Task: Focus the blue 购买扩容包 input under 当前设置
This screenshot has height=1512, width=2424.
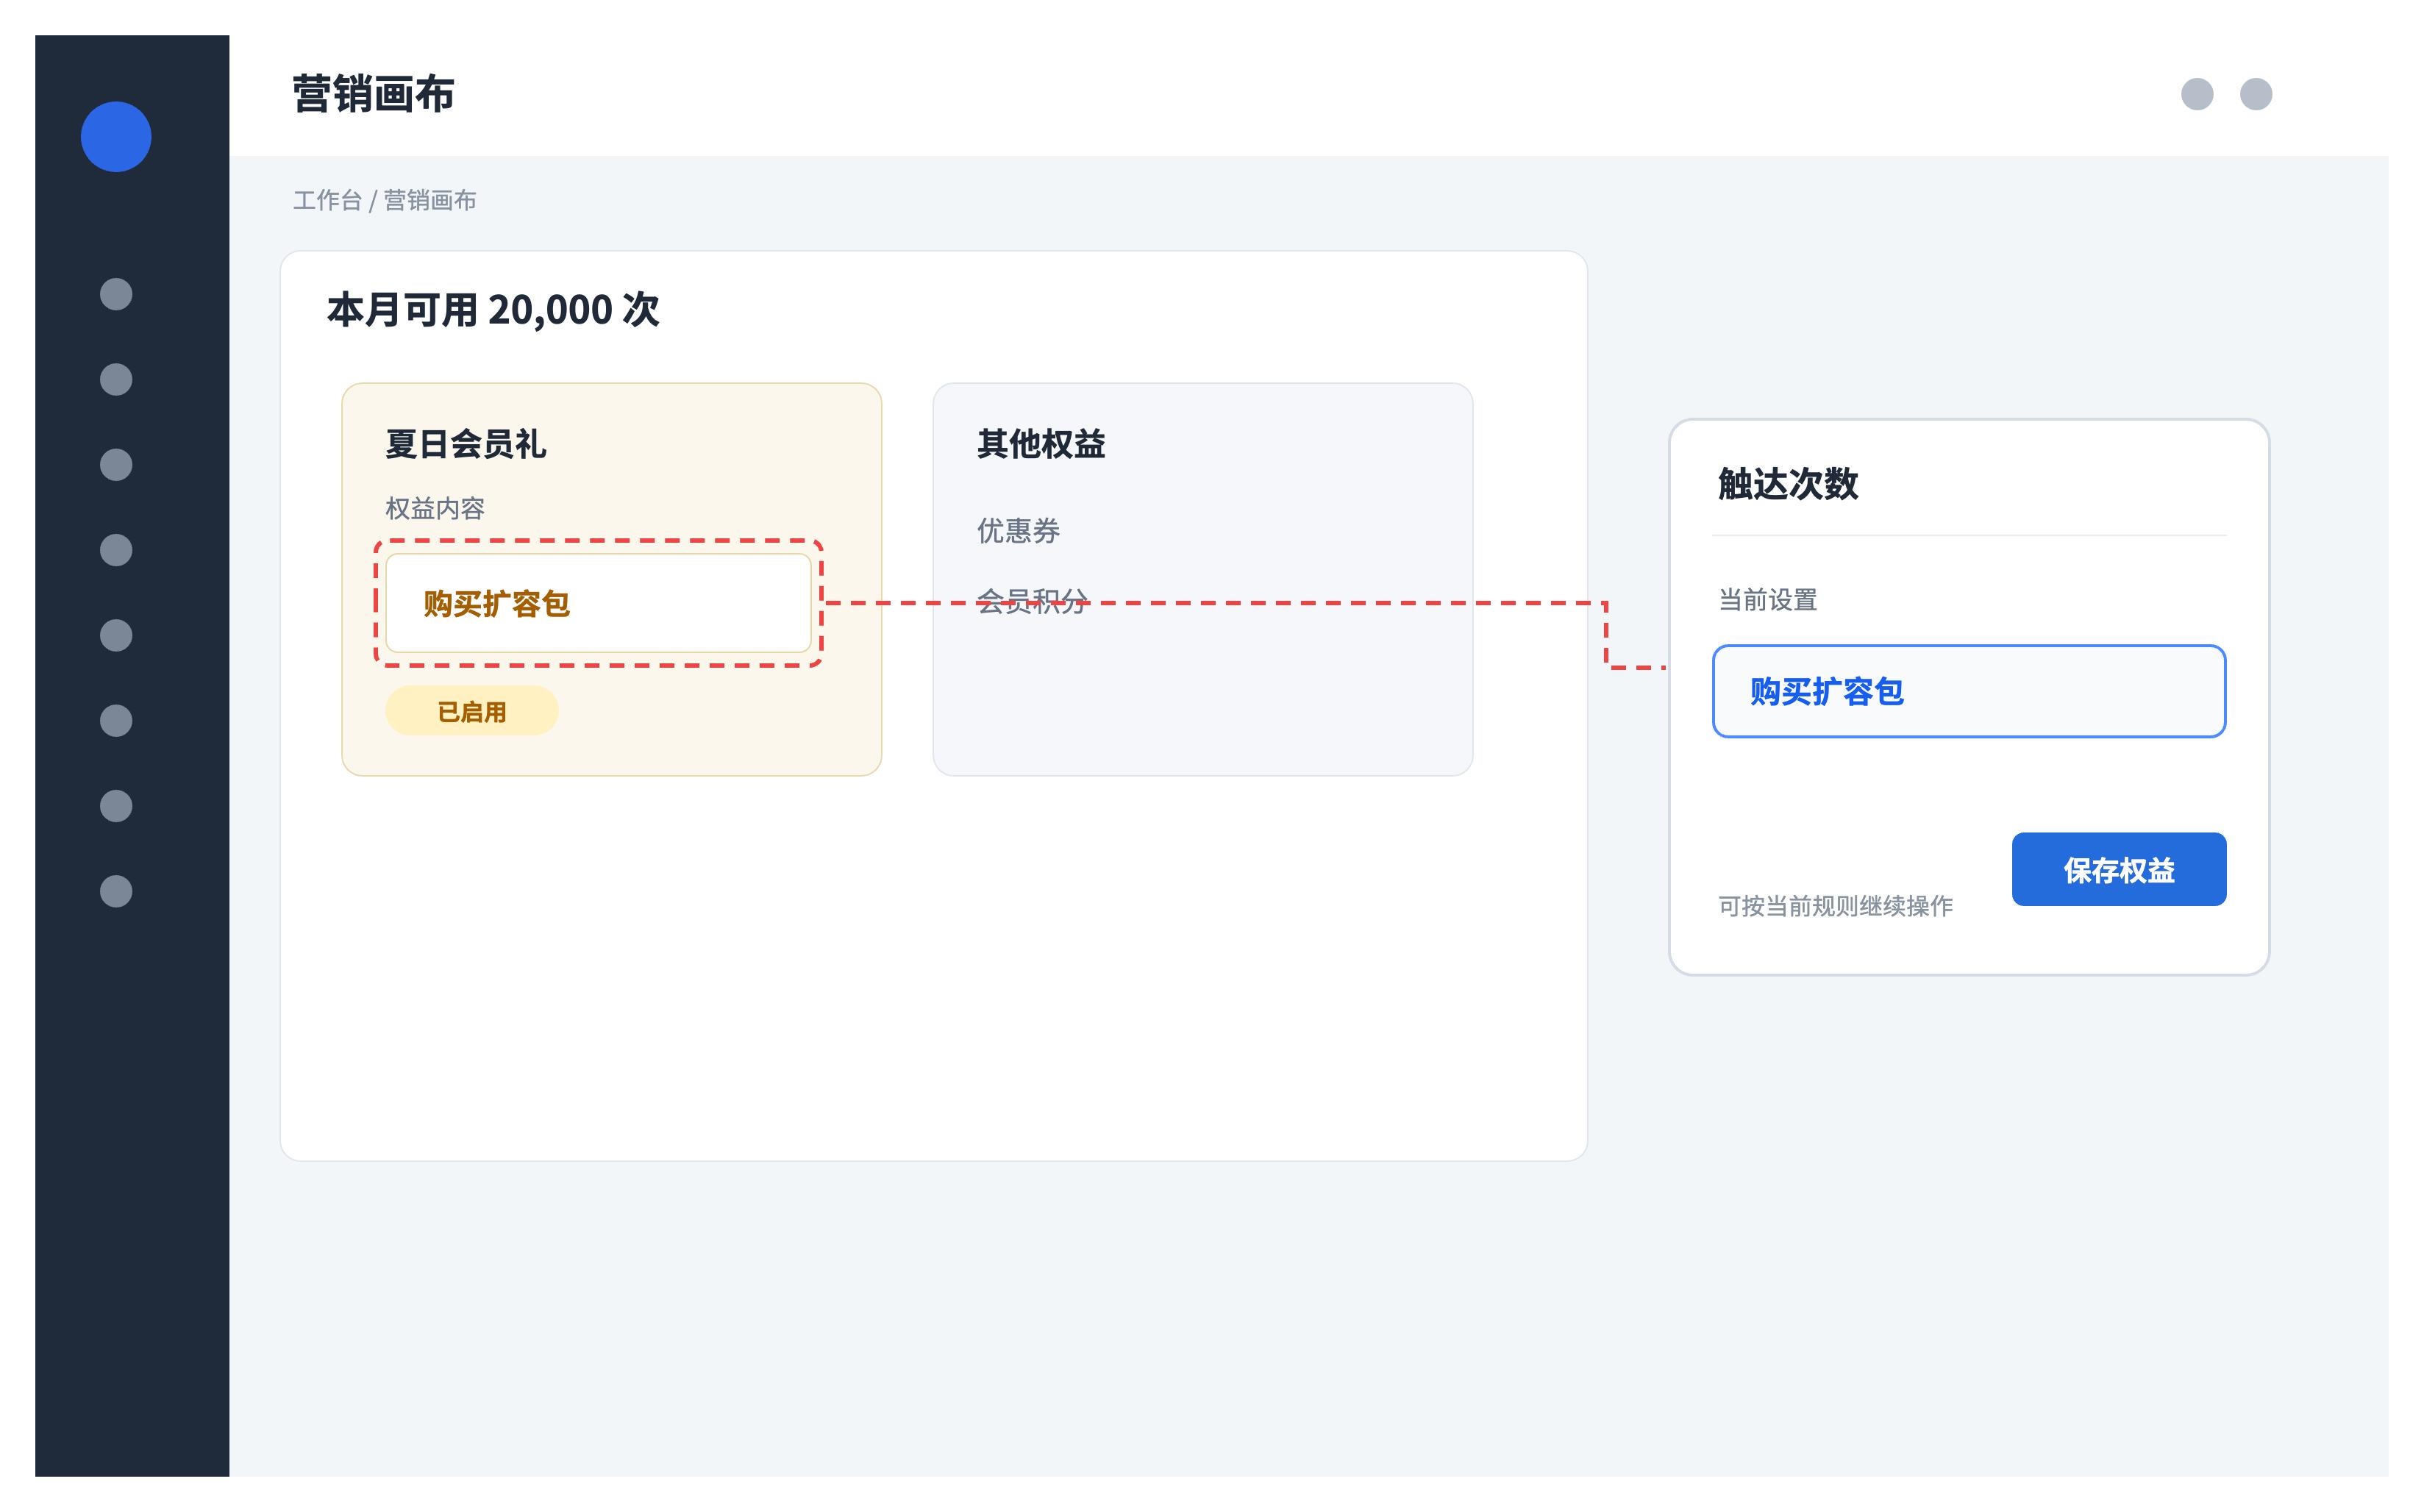Action: click(x=1969, y=691)
